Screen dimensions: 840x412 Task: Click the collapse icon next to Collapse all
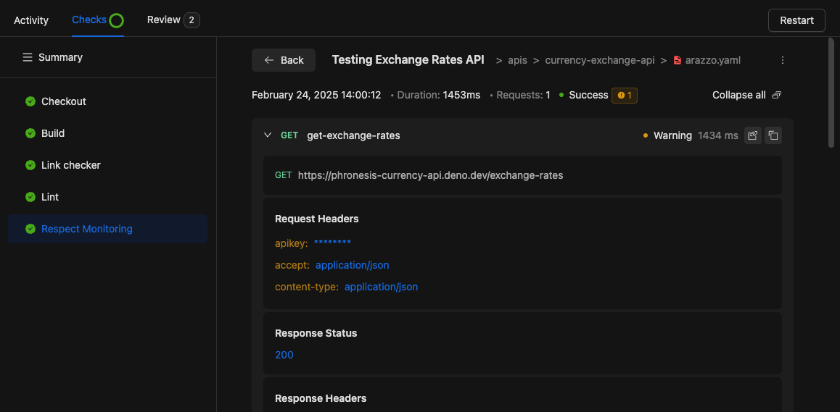pos(776,96)
